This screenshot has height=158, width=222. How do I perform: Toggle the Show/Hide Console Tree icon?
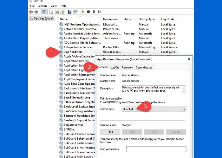pyautogui.click(x=44, y=12)
